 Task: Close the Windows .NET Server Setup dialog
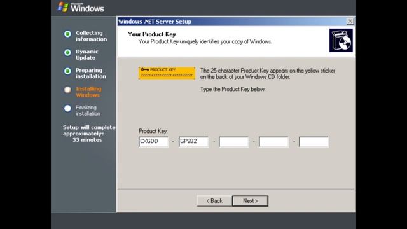tap(350, 21)
